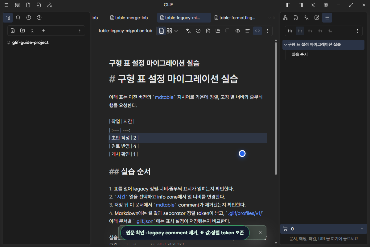Toggle the preview eye icon
Viewport: 370px width, 247px height.
pos(238,31)
